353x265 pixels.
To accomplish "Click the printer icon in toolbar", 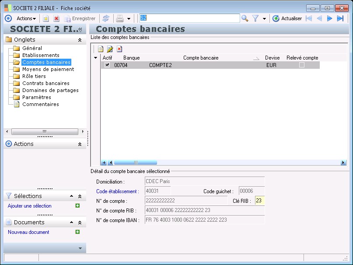I will click(x=119, y=18).
